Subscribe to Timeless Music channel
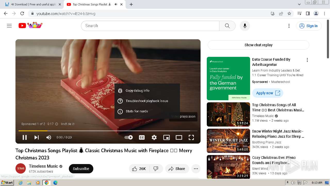 coord(81,169)
